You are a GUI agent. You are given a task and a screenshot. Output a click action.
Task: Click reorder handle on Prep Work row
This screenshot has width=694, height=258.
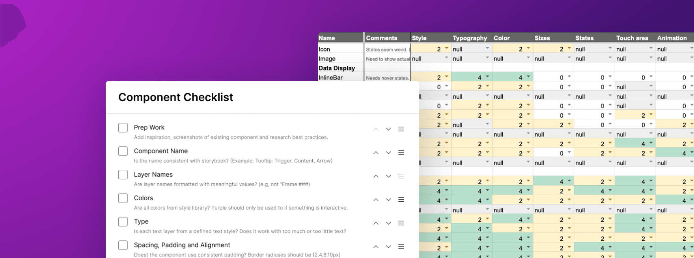pos(401,129)
